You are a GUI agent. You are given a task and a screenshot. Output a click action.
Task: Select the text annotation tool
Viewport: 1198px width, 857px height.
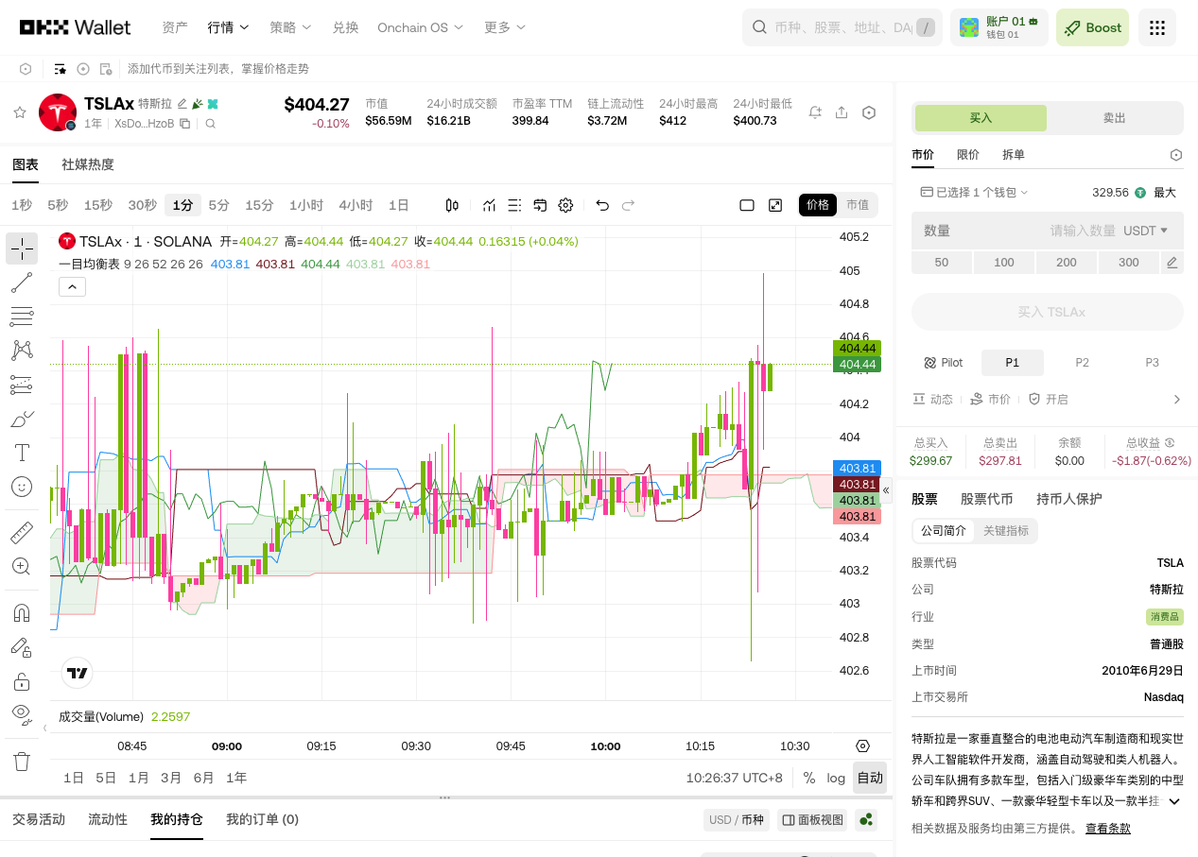(21, 453)
